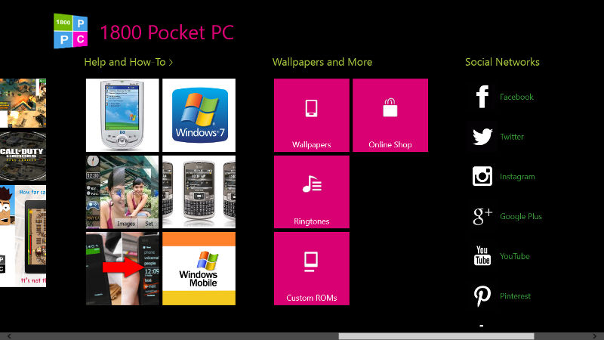Open the Instagram camera icon

point(482,176)
